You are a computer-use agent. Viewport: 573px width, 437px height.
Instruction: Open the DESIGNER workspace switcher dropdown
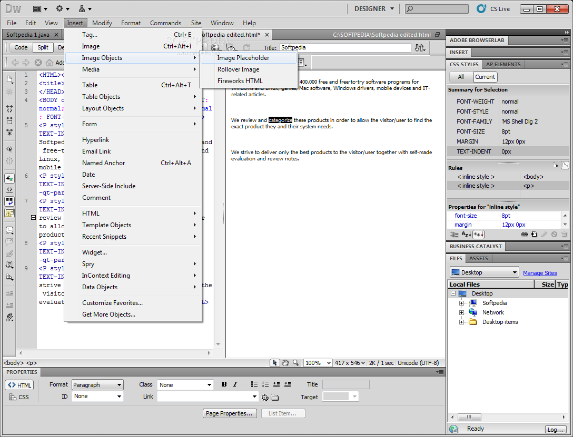point(374,9)
